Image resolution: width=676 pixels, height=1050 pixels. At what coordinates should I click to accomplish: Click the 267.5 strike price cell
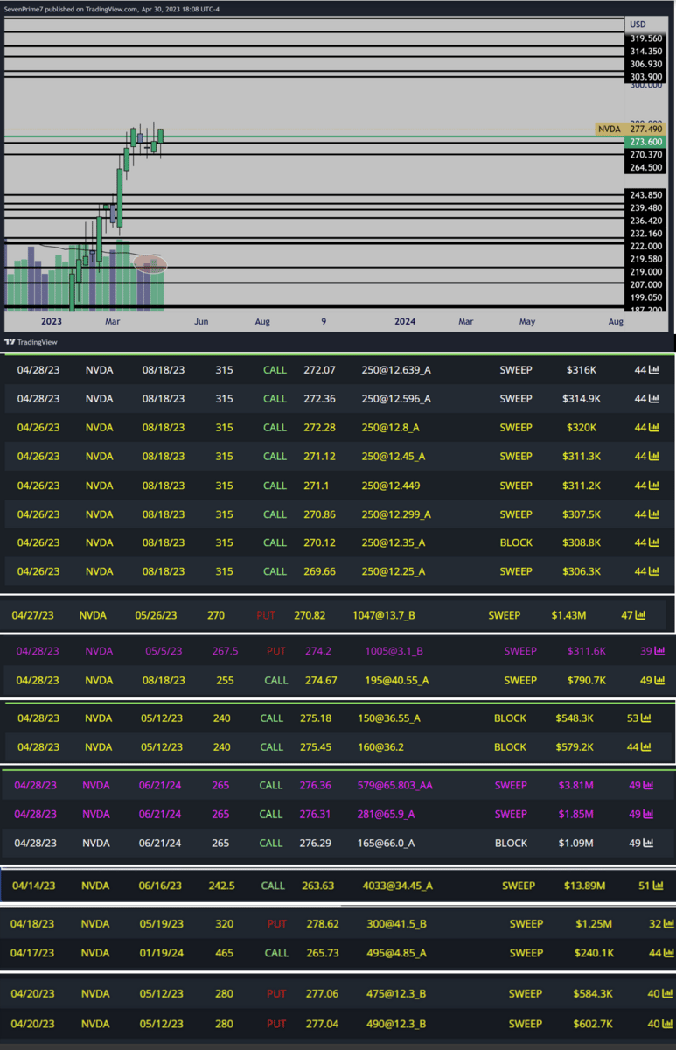click(x=225, y=651)
